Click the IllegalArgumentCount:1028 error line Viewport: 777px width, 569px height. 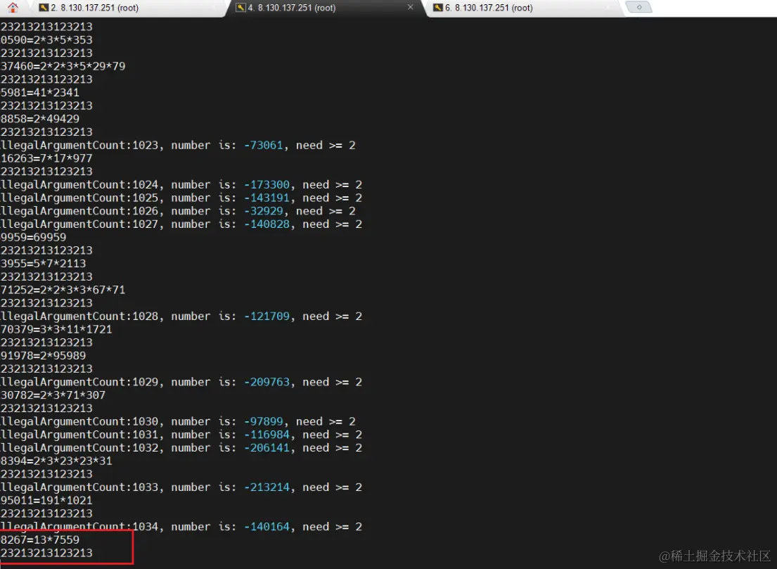click(181, 317)
